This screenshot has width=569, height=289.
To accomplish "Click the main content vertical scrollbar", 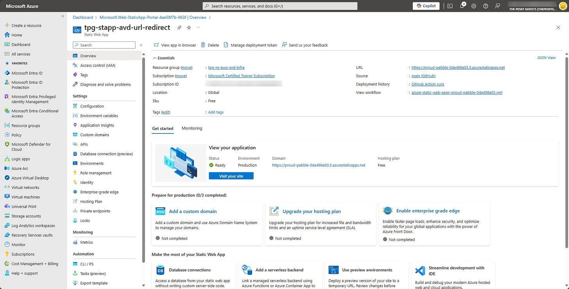I will click(x=567, y=153).
